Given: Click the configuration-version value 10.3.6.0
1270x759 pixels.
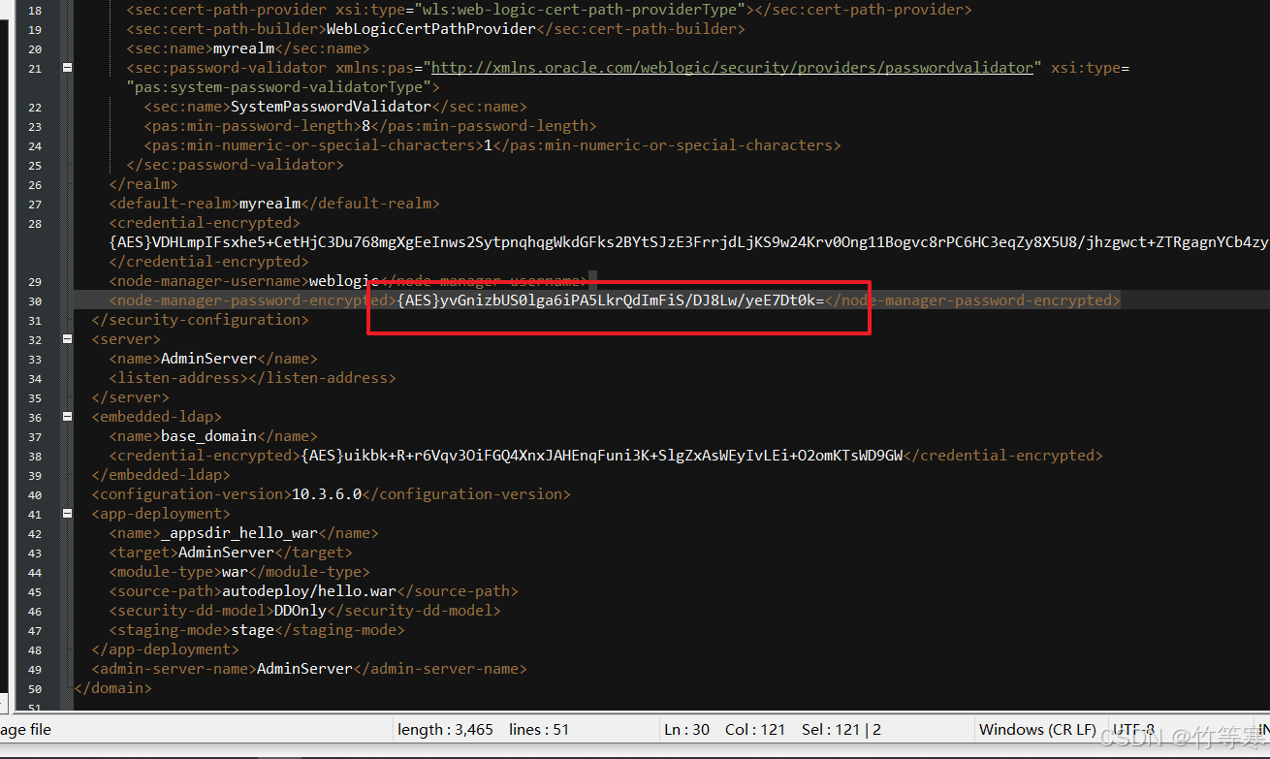Looking at the screenshot, I should pos(327,494).
